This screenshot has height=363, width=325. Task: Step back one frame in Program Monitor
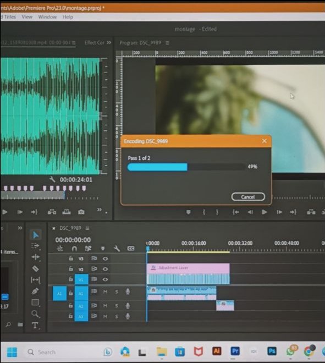tap(250, 212)
